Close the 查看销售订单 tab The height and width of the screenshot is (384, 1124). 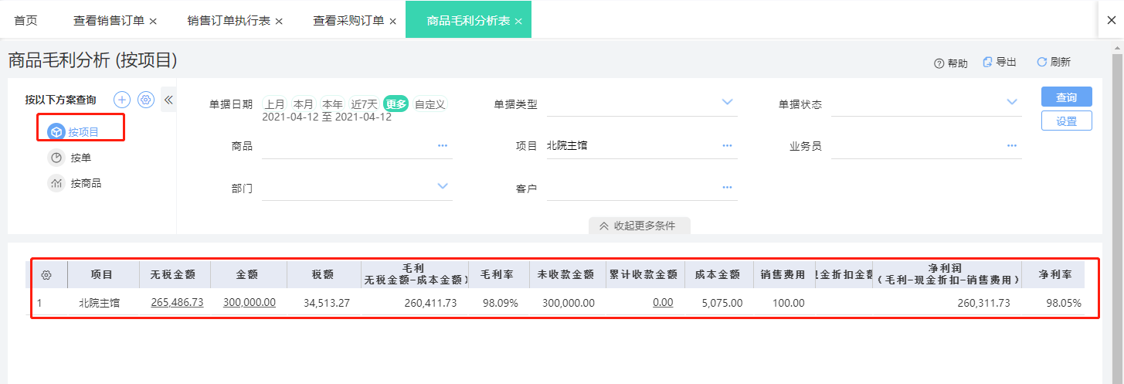[153, 22]
